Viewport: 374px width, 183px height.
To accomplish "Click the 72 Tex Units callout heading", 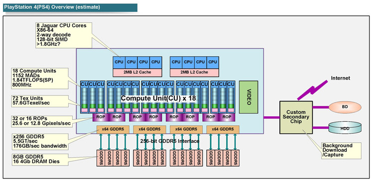I will click(x=28, y=98).
